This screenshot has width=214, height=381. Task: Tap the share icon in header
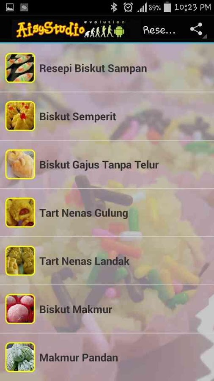pos(196,29)
